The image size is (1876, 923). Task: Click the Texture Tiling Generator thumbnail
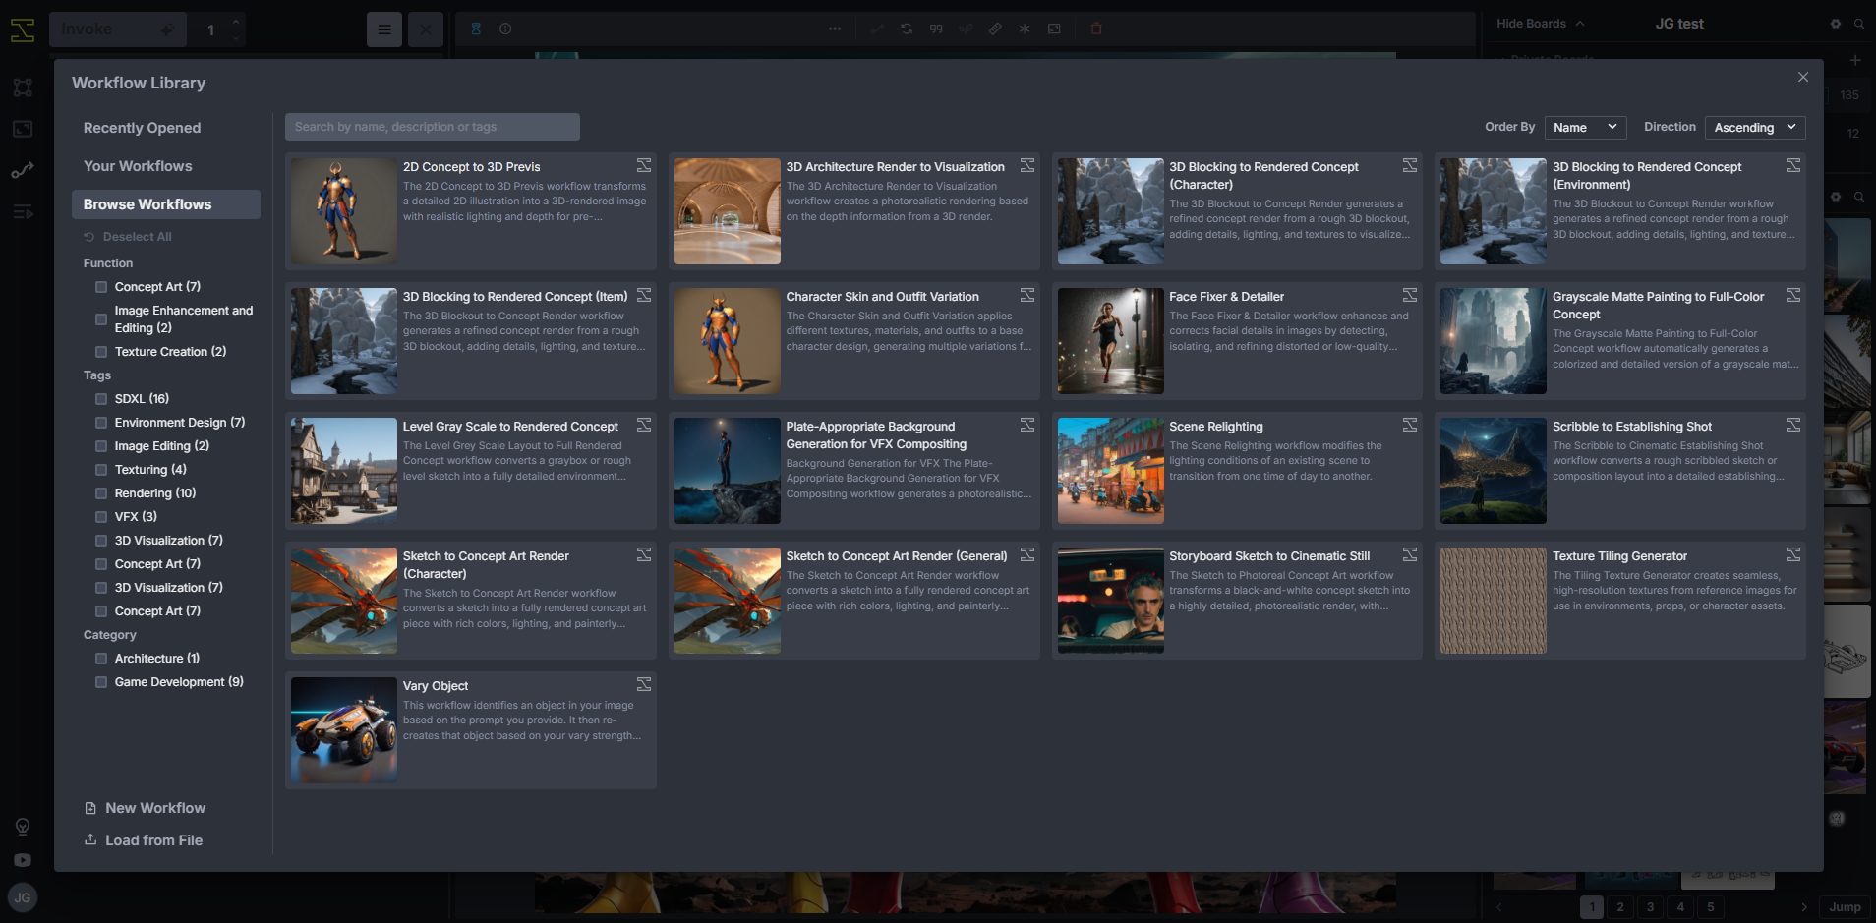[x=1494, y=601]
